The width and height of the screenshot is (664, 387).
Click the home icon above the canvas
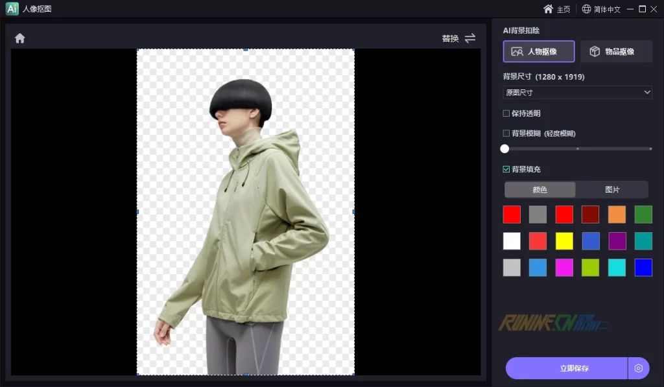[x=20, y=38]
